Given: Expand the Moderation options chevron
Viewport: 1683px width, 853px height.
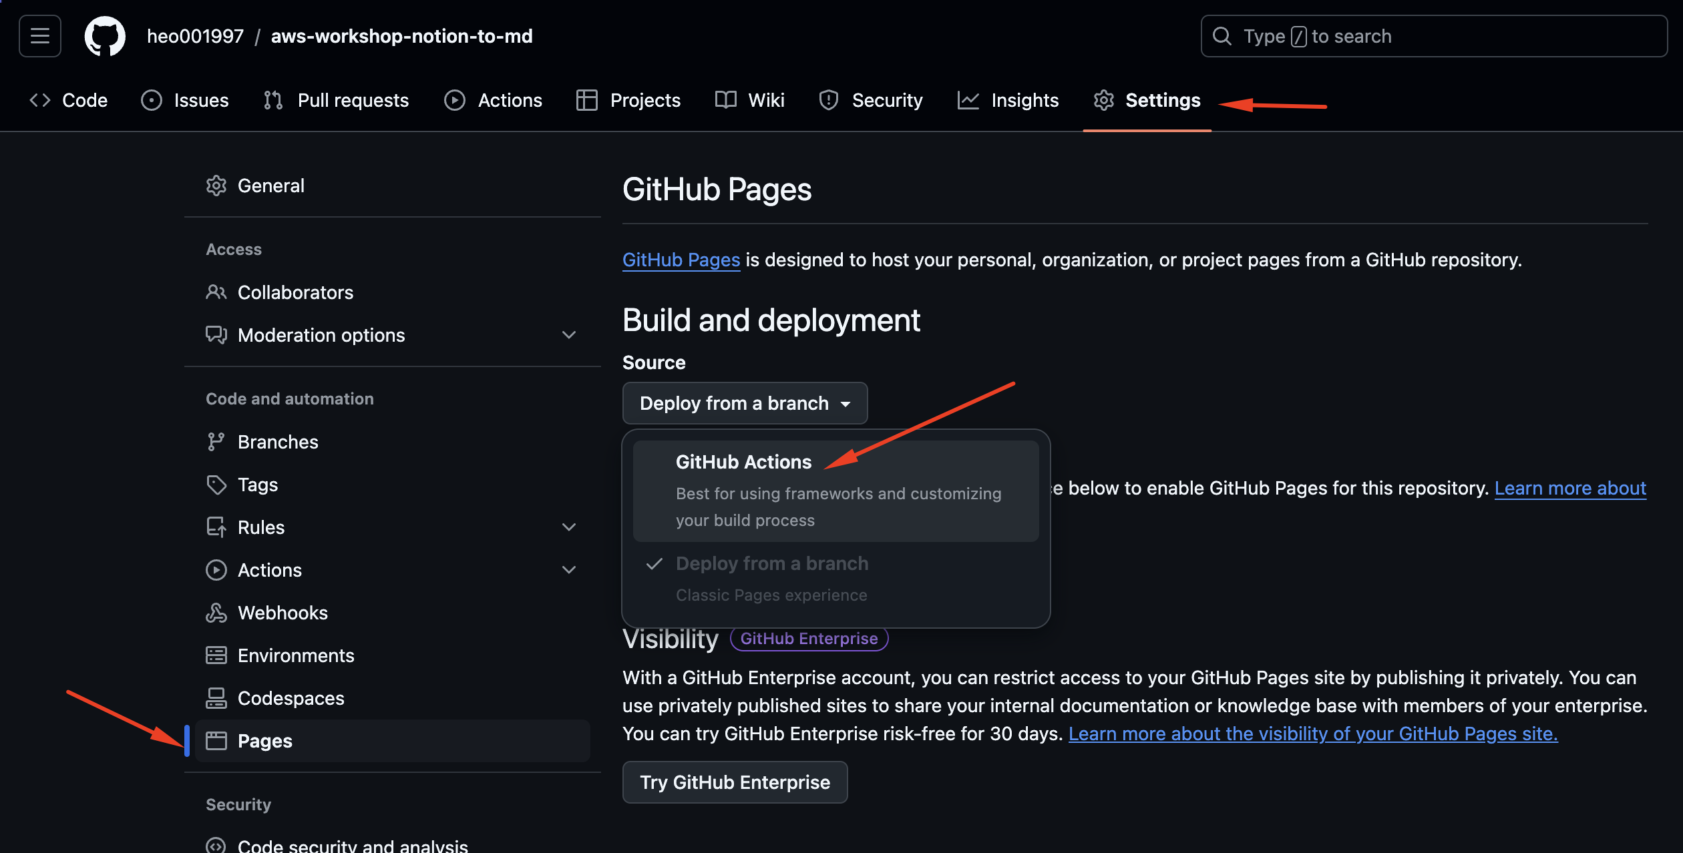Looking at the screenshot, I should tap(569, 335).
